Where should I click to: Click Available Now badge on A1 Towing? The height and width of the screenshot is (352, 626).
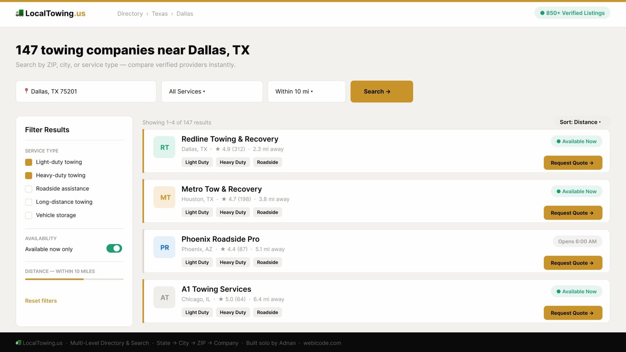coord(576,291)
